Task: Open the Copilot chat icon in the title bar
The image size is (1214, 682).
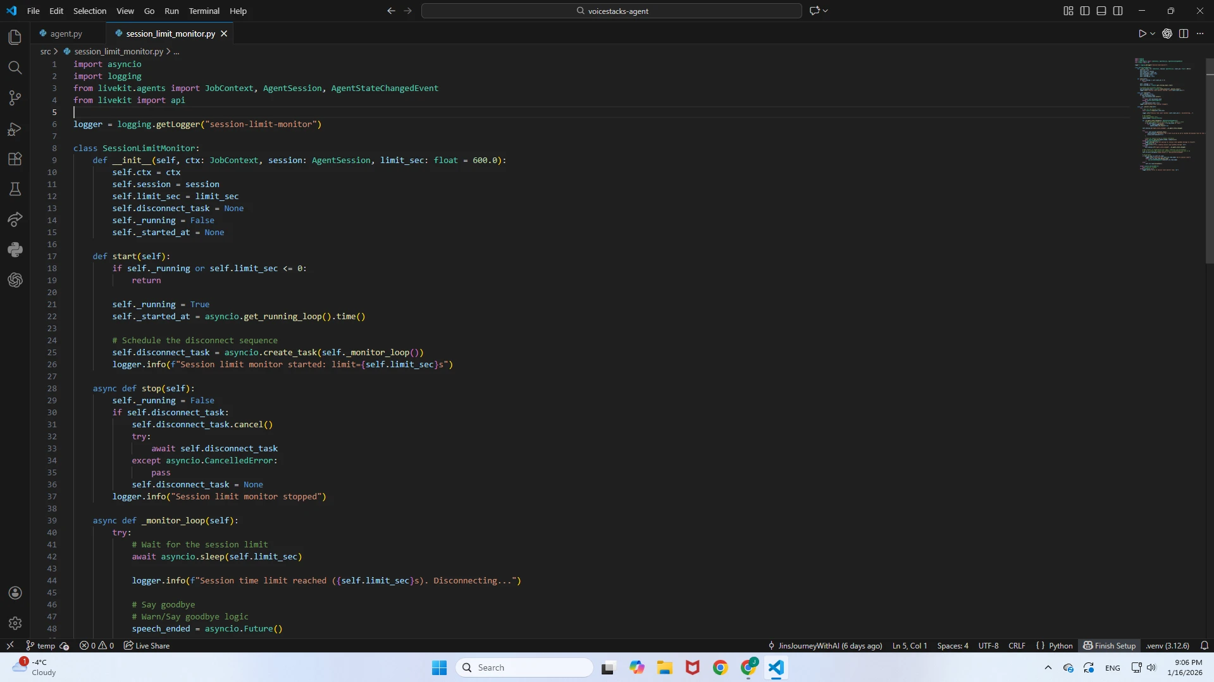Action: (x=814, y=11)
